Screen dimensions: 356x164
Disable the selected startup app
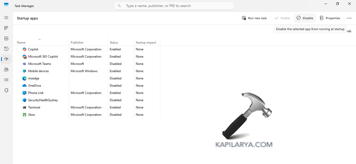tap(305, 18)
